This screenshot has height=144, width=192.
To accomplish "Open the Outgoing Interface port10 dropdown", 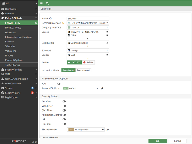I will coord(88,27).
